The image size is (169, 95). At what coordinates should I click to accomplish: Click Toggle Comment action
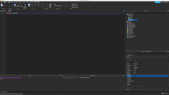tap(74, 4)
